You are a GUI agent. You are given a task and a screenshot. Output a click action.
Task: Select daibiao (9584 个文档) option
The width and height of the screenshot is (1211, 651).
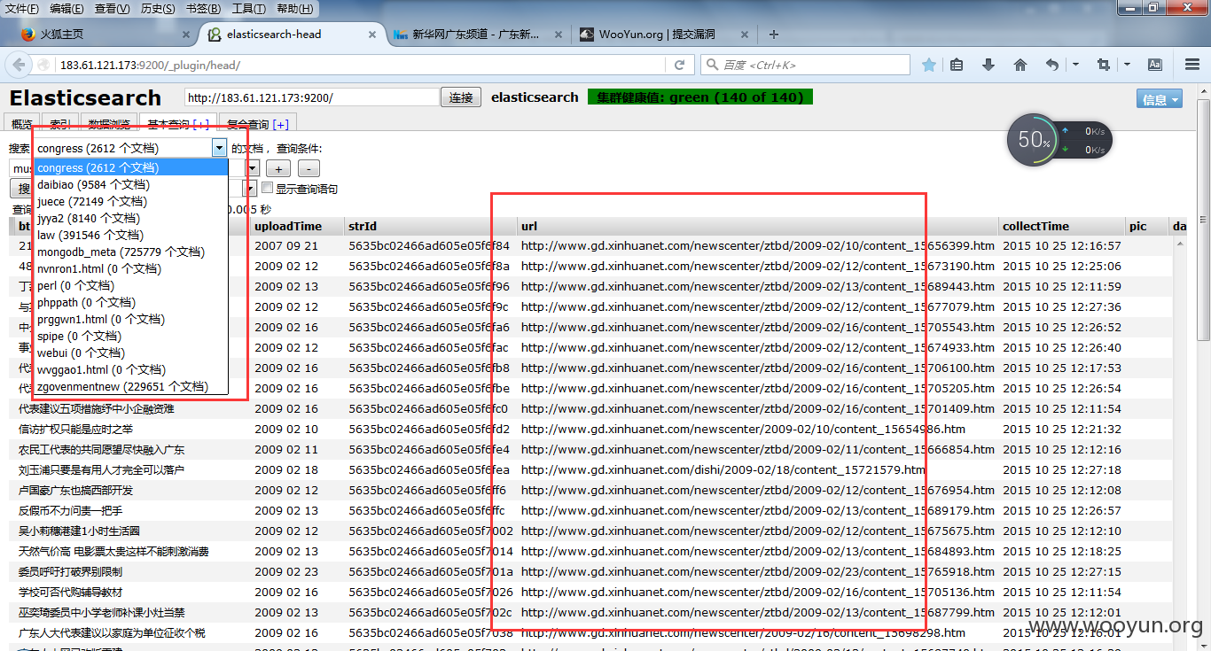[130, 184]
